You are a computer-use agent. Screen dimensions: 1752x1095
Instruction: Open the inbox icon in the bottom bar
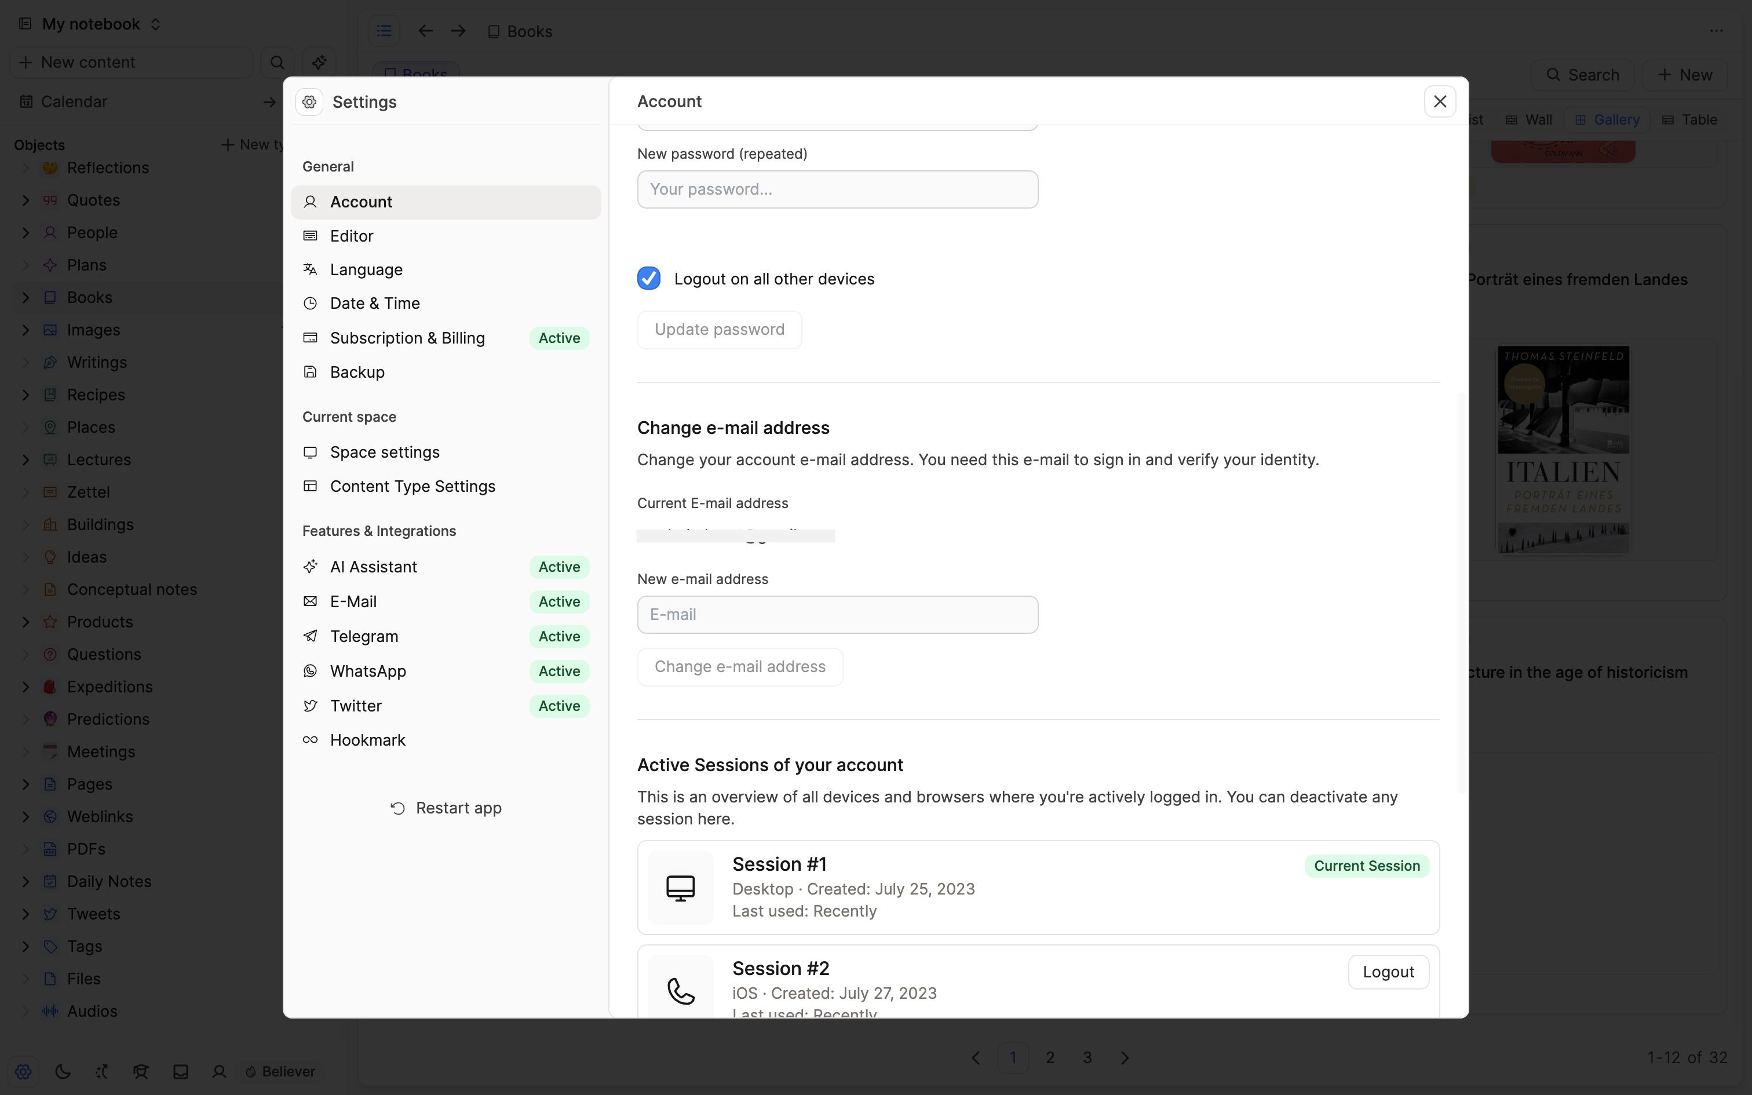(x=180, y=1071)
